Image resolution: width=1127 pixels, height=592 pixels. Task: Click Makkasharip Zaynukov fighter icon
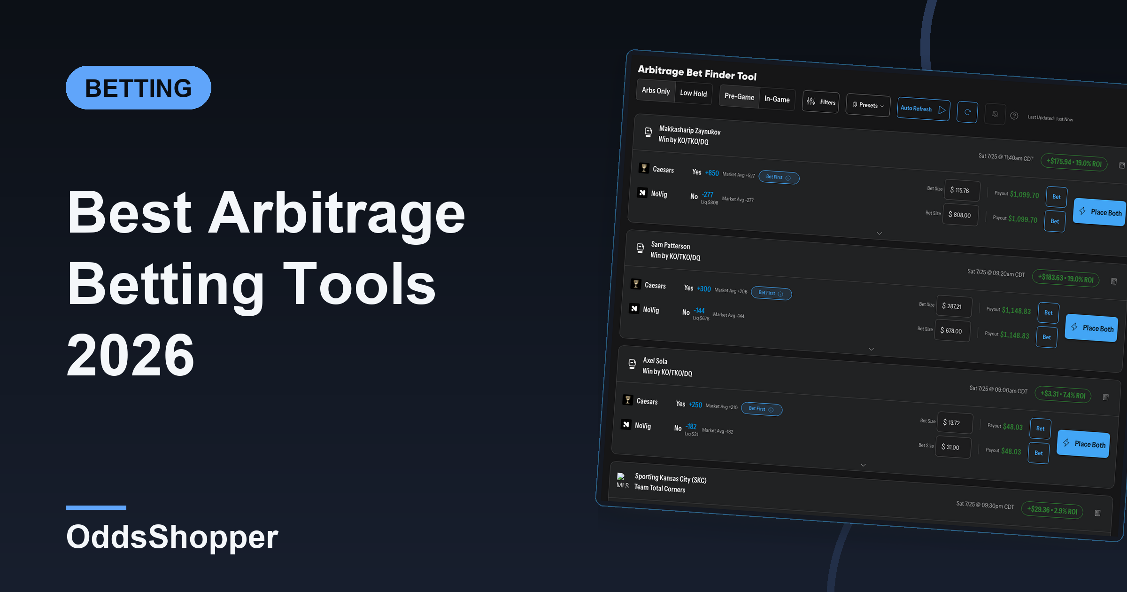648,132
